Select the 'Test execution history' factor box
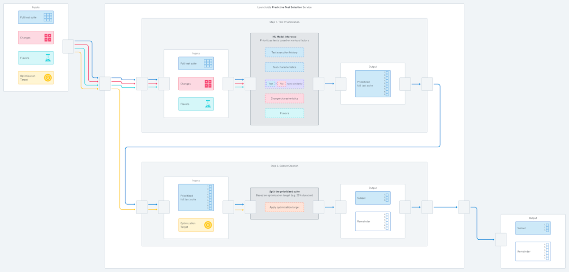Image resolution: width=569 pixels, height=272 pixels. [x=284, y=52]
